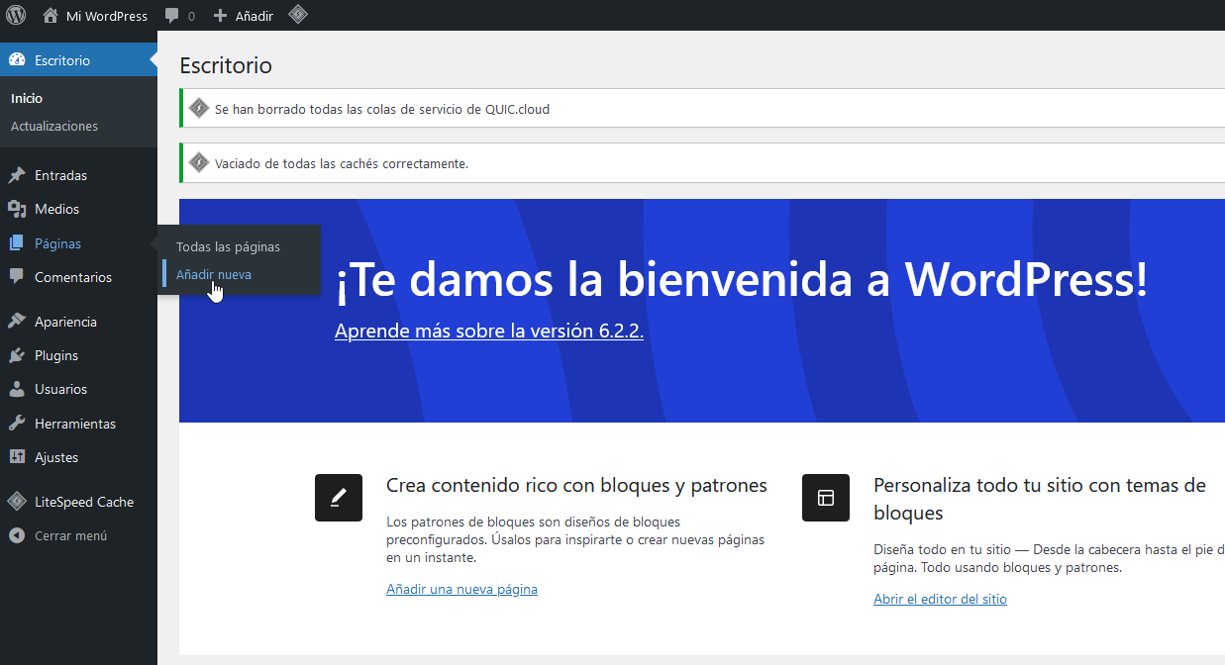Click Personaliza todo tu sitio heading
1225x665 pixels.
click(x=1040, y=499)
